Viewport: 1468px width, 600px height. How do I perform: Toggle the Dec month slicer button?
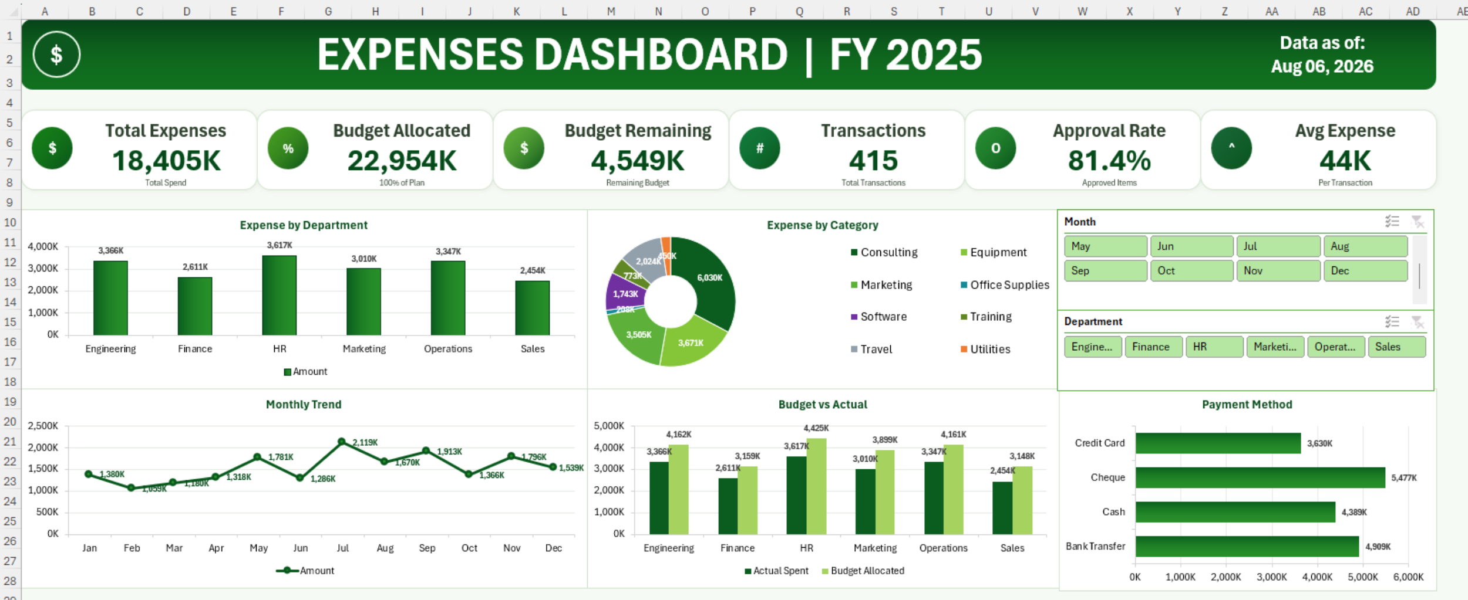coord(1365,270)
